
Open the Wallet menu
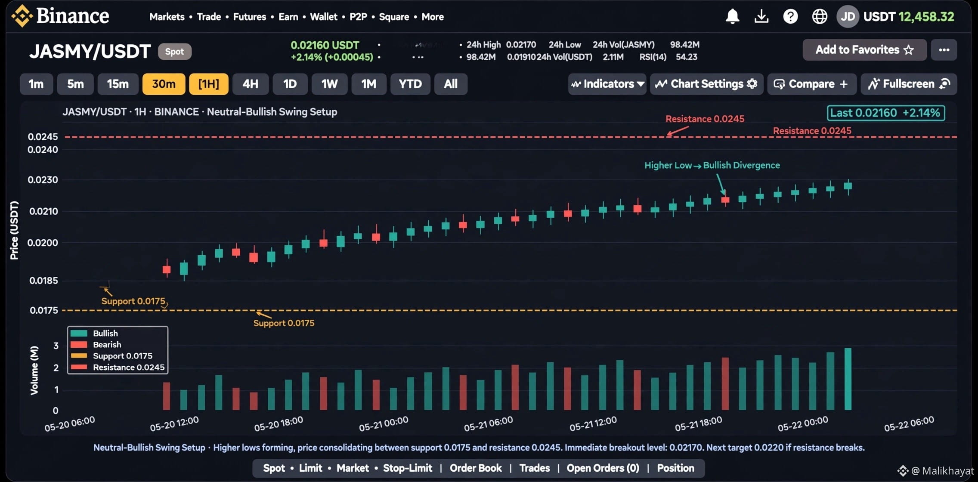(x=324, y=17)
